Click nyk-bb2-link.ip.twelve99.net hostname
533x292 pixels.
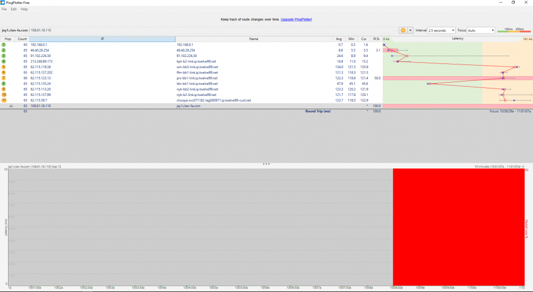(197, 90)
